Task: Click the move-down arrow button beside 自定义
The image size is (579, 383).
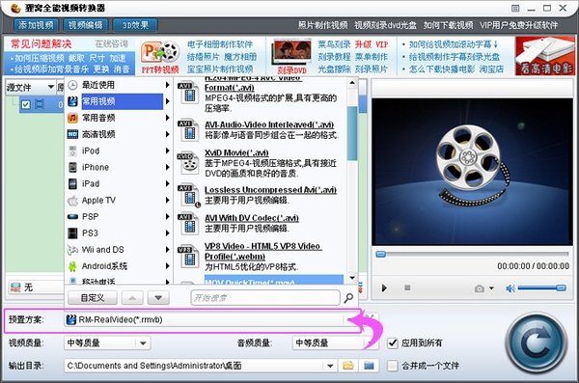Action: [158, 298]
